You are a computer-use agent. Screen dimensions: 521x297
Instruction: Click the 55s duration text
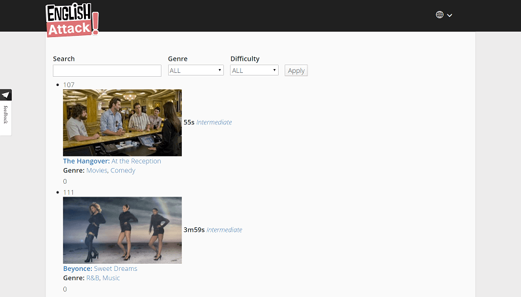pyautogui.click(x=189, y=122)
